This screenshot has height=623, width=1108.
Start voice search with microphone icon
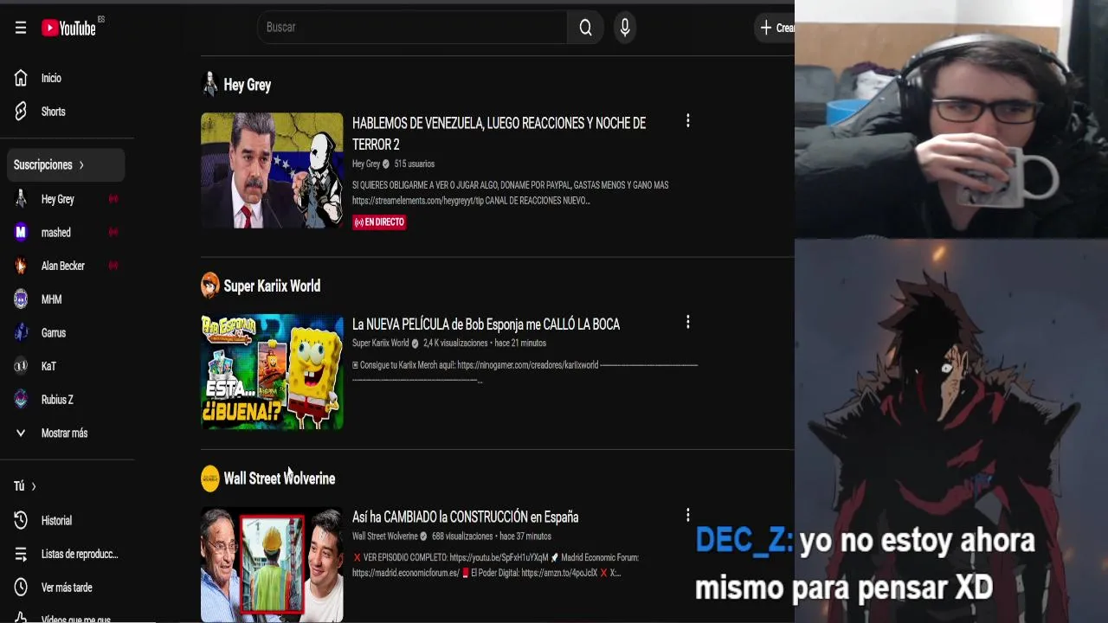pos(625,28)
